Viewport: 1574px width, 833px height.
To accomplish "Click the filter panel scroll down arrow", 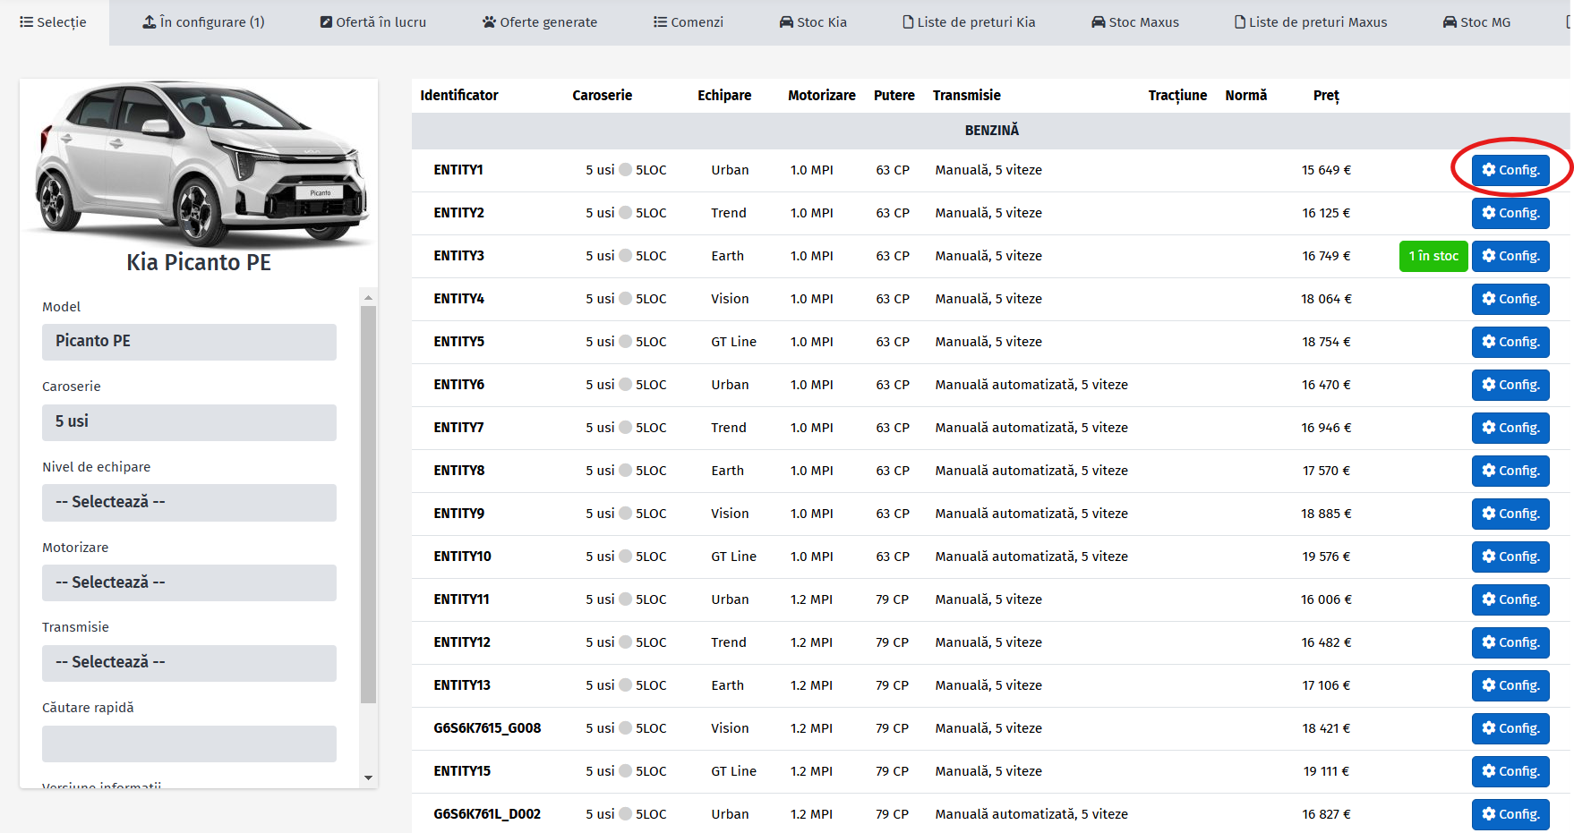I will pyautogui.click(x=368, y=778).
